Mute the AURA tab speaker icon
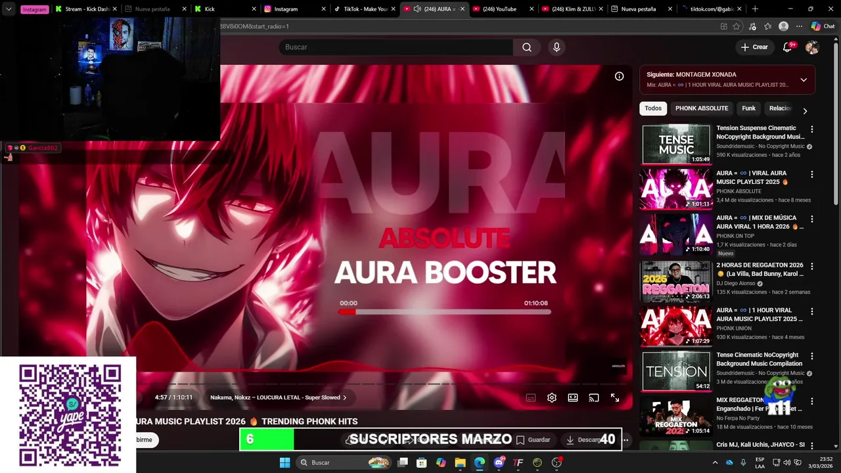Image resolution: width=841 pixels, height=473 pixels. (417, 9)
